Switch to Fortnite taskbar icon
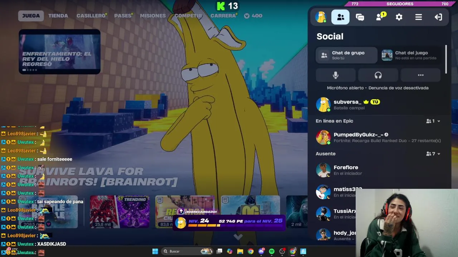Viewport: 458px width, 257px height. pyautogui.click(x=303, y=251)
